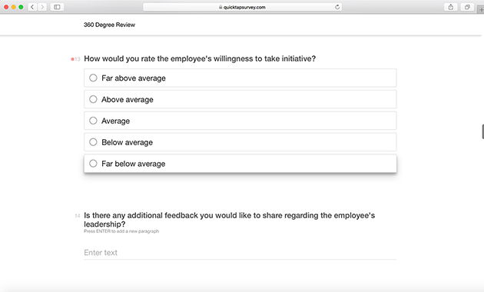Open the Share menu icon

[x=451, y=7]
